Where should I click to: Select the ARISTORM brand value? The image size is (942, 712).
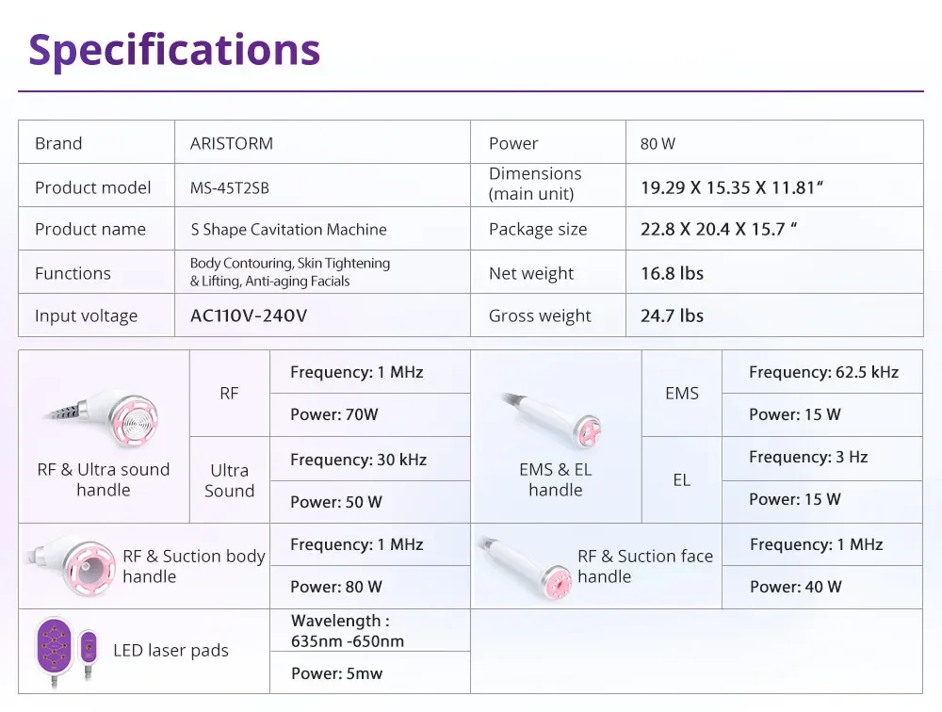(232, 144)
